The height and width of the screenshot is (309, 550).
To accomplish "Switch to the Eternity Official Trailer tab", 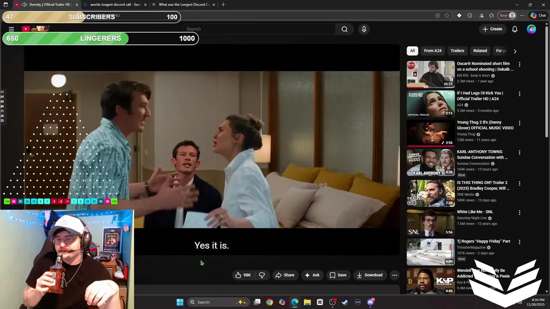I will point(46,5).
